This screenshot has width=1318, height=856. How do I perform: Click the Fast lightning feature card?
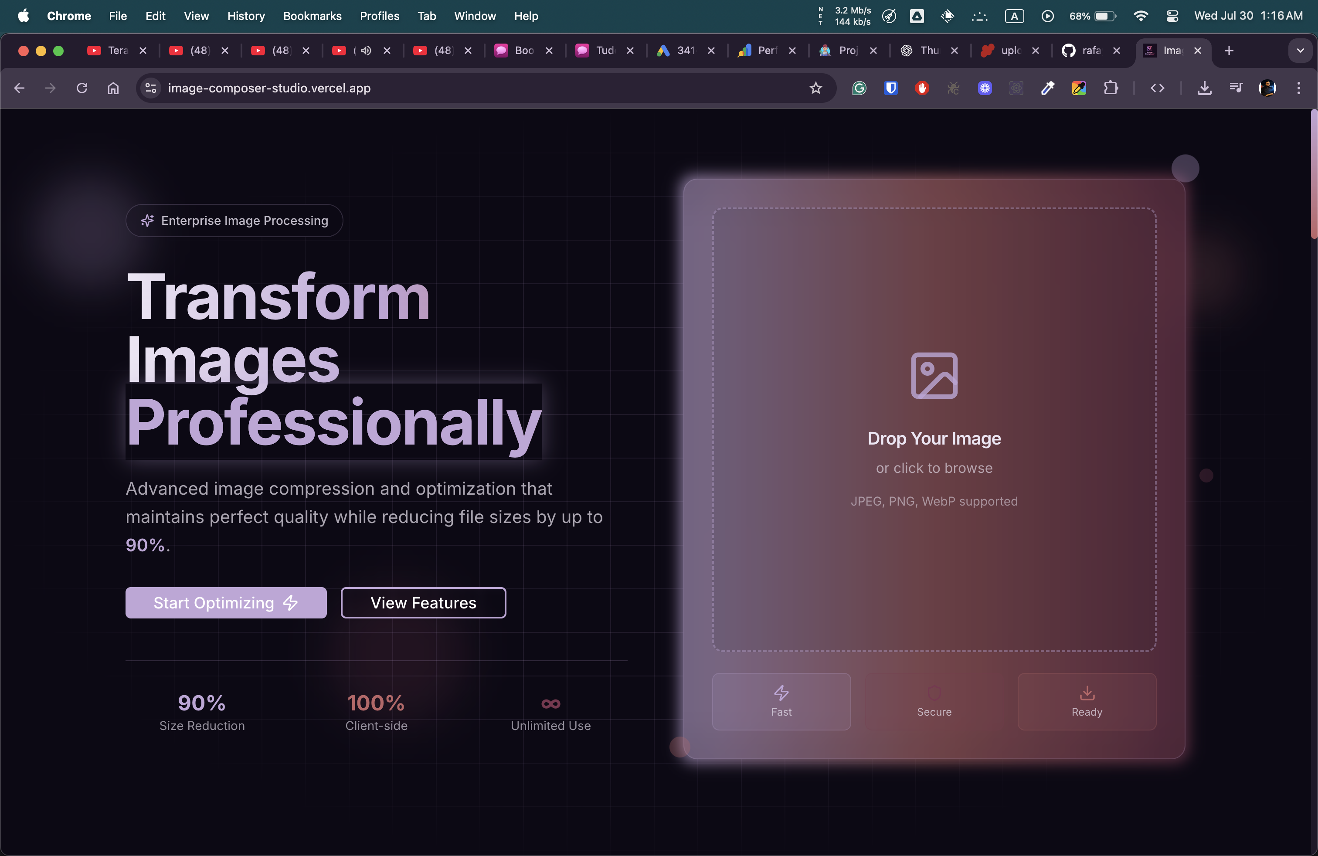[781, 701]
